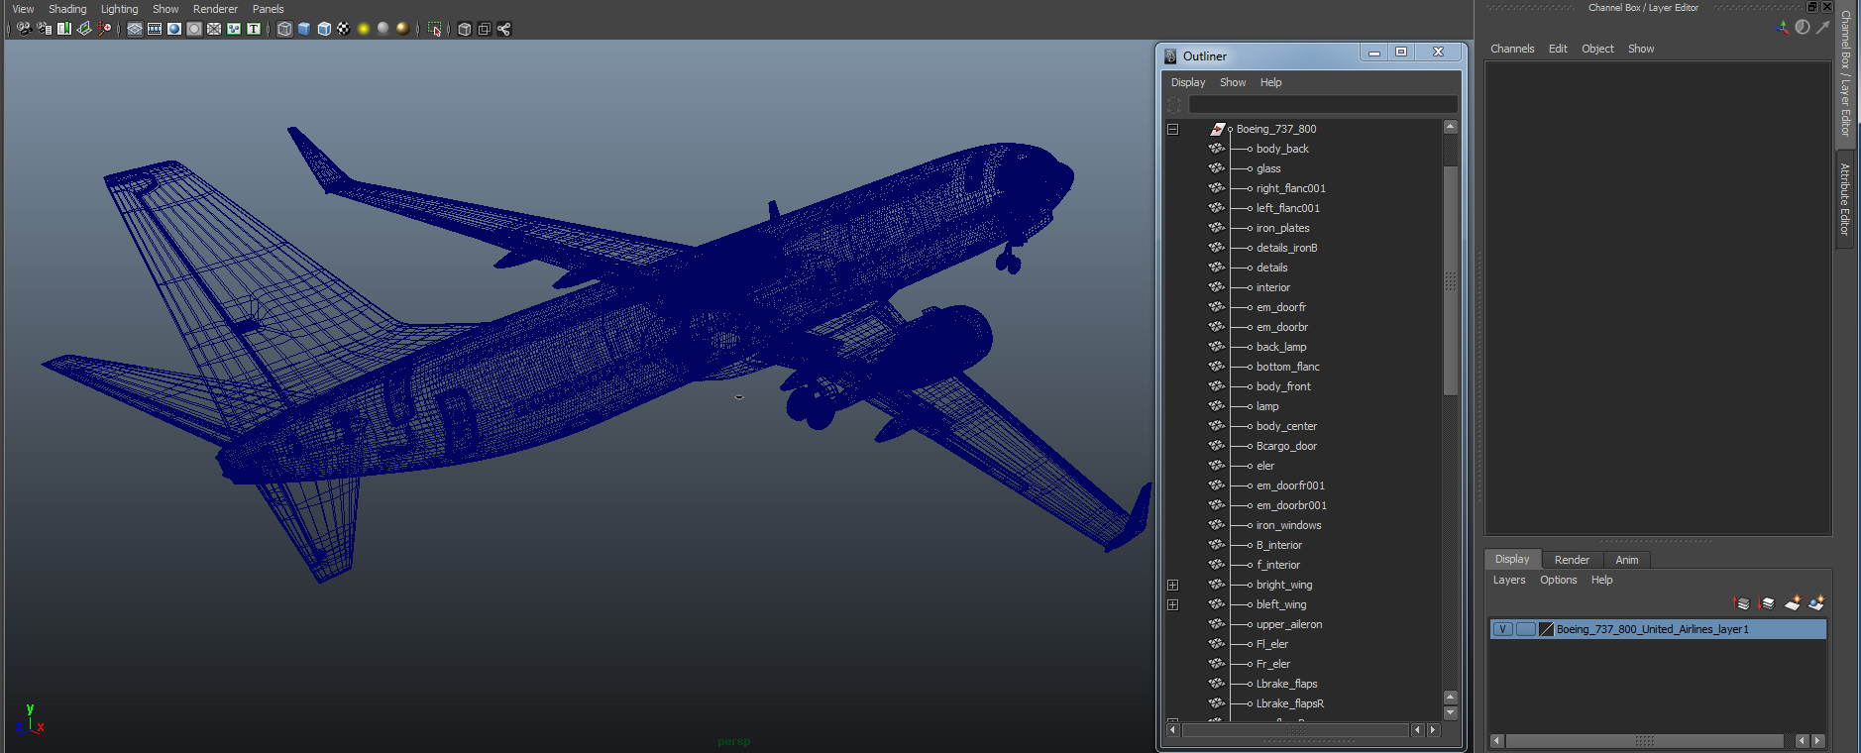Select em_doorfr in the Outliner

[x=1281, y=307]
